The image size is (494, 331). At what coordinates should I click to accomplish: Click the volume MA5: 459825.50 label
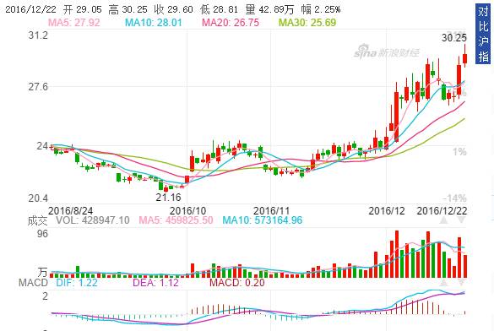pyautogui.click(x=176, y=220)
